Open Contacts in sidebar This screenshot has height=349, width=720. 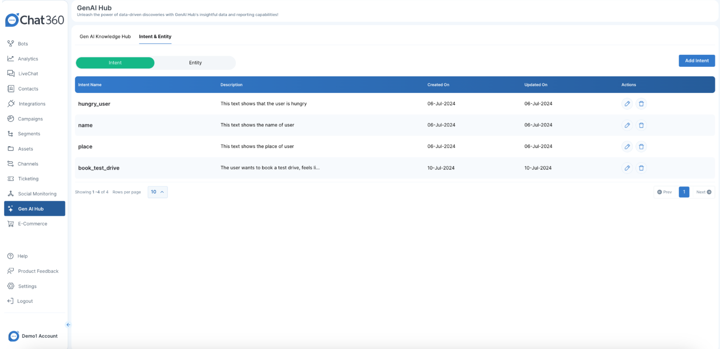(28, 89)
